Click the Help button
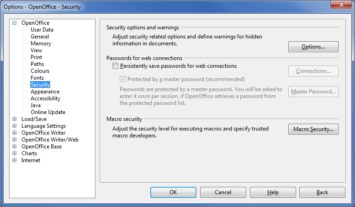 tap(273, 192)
